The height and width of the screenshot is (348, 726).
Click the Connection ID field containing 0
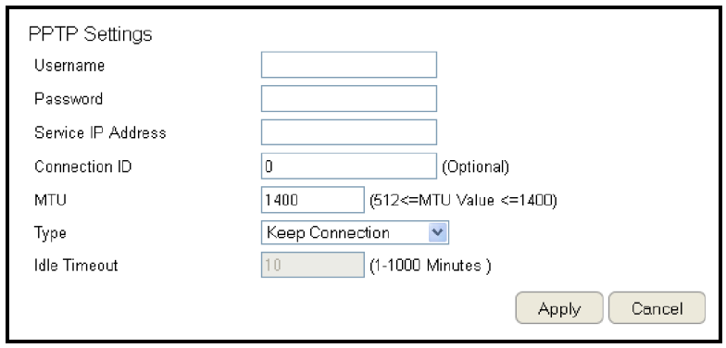pyautogui.click(x=348, y=166)
